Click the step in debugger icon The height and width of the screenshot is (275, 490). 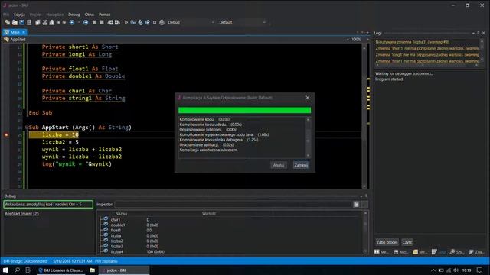[133, 22]
